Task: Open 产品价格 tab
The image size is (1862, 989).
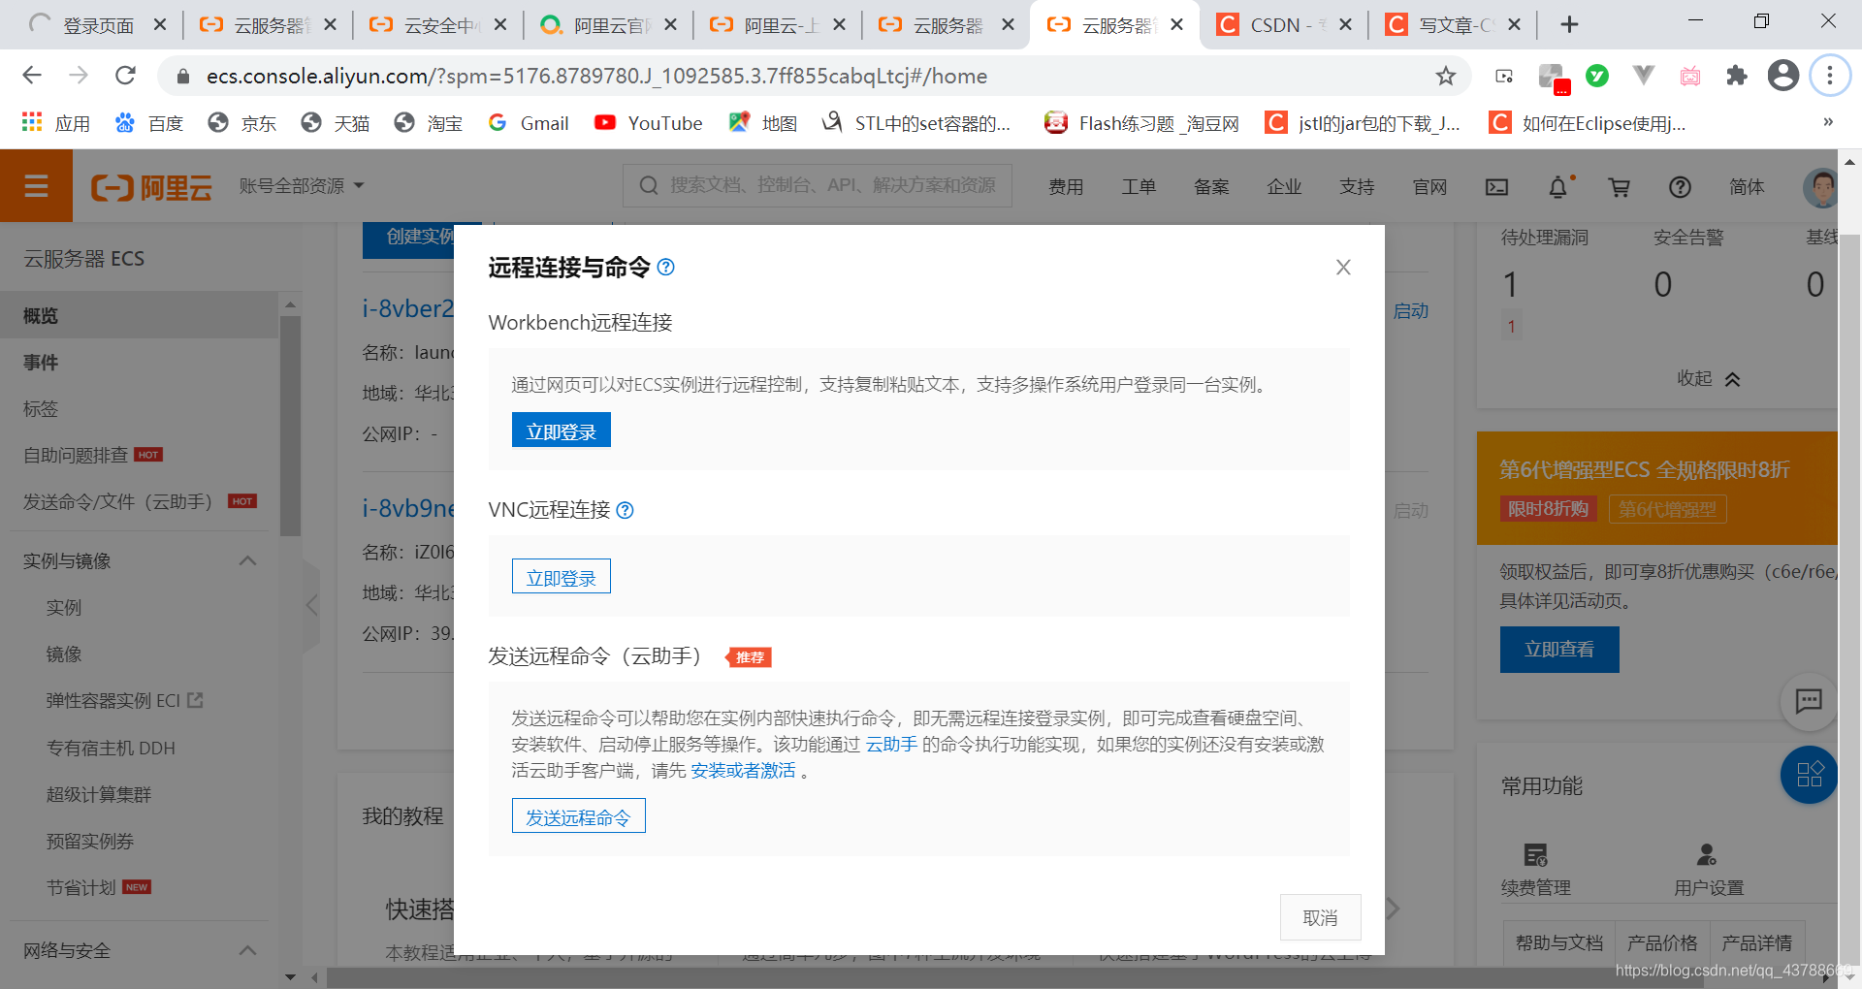Action: coord(1662,942)
